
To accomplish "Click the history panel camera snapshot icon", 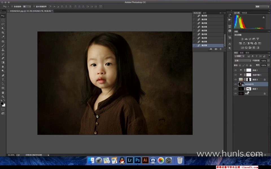I will click(216, 49).
